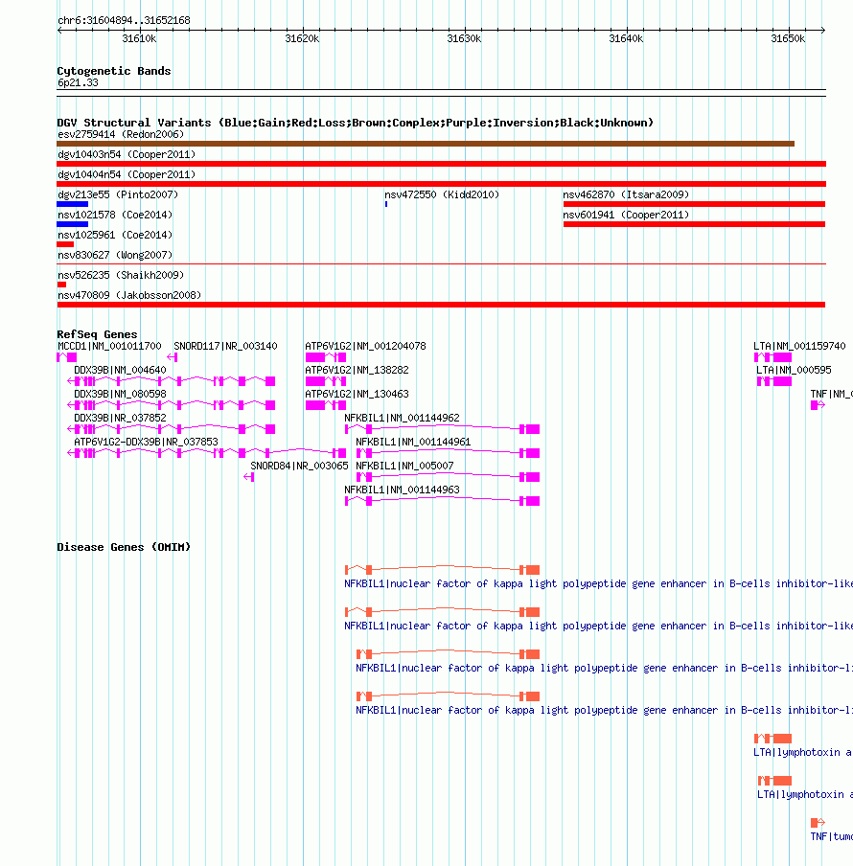The width and height of the screenshot is (853, 866).
Task: Select the DDX39B NR_037852 transcript track
Action: [172, 429]
